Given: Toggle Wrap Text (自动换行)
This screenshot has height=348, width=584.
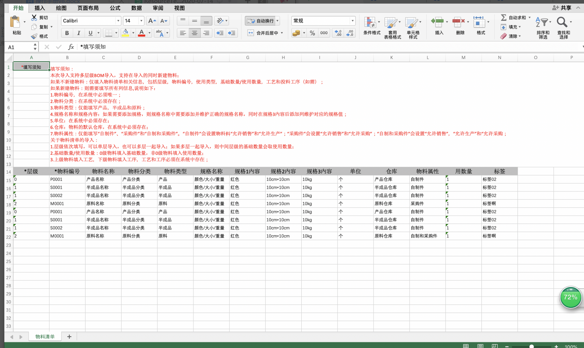Looking at the screenshot, I should (260, 21).
